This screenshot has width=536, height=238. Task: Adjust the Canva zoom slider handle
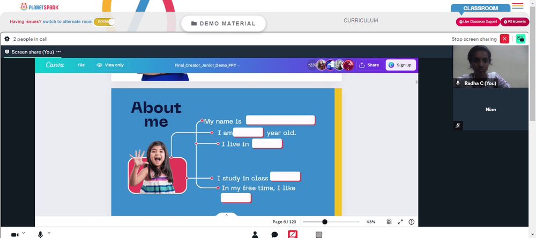click(325, 221)
